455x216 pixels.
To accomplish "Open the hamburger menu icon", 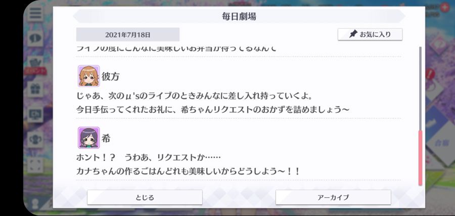I will pyautogui.click(x=36, y=13).
